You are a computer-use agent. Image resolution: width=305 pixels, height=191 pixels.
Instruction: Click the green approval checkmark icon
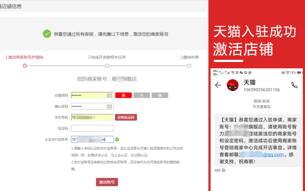coord(47,34)
